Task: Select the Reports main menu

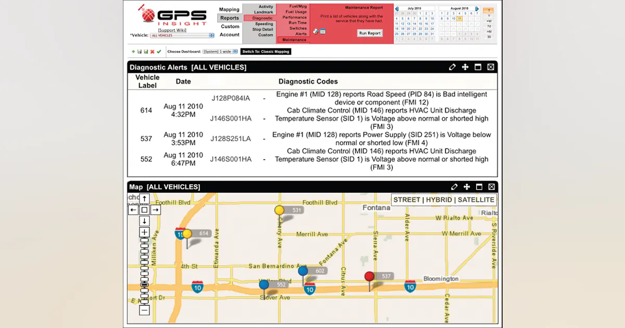Action: click(x=230, y=18)
